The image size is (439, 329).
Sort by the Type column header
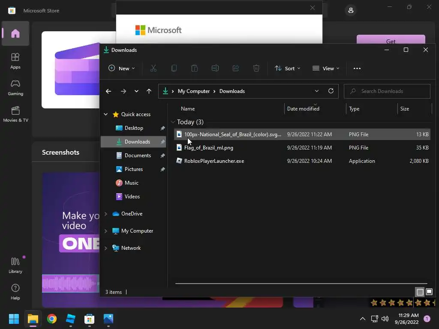coord(372,108)
